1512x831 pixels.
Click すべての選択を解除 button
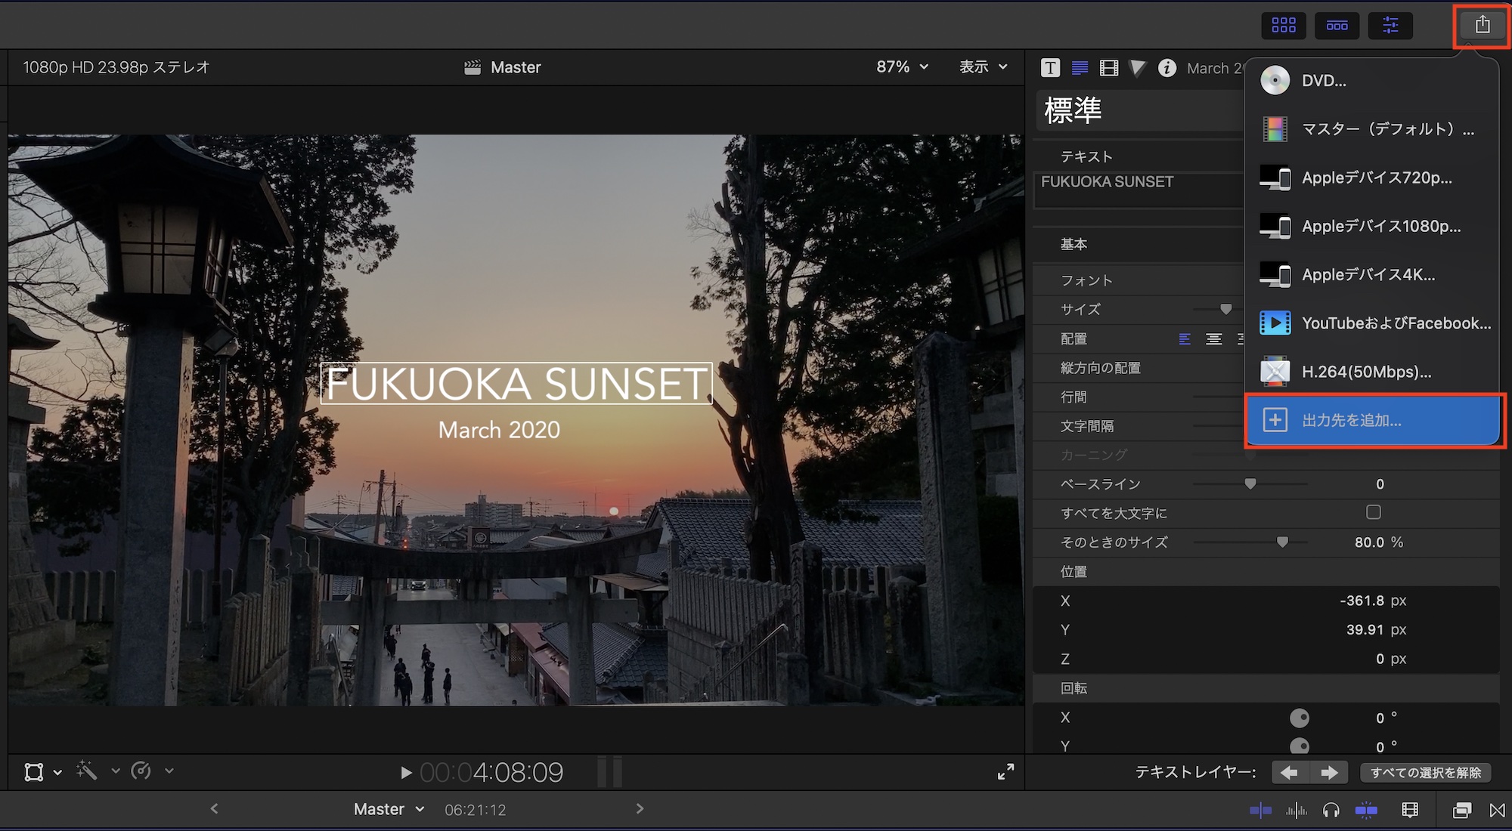click(1425, 772)
